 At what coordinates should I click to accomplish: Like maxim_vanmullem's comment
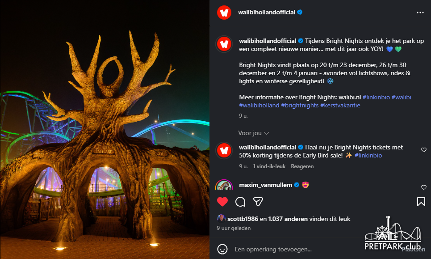(423, 187)
